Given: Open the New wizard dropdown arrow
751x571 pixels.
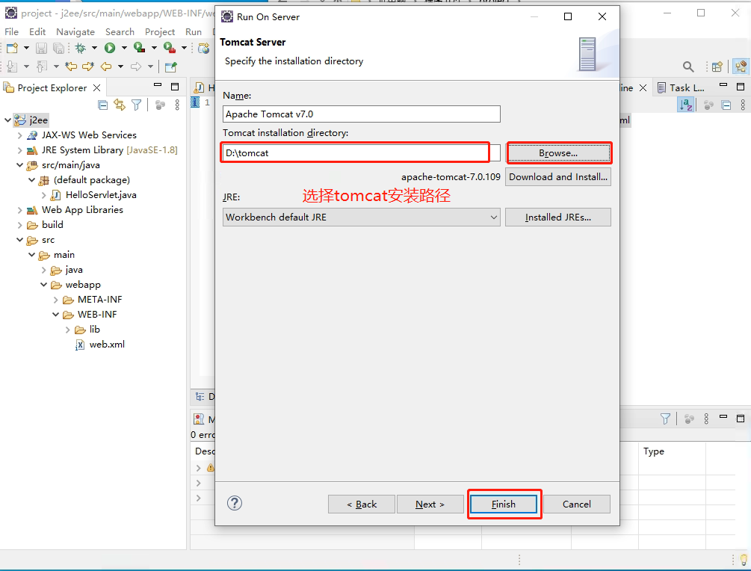Looking at the screenshot, I should [x=26, y=48].
